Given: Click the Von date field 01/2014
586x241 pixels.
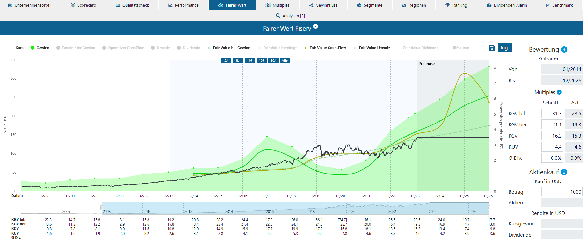Looking at the screenshot, I should pyautogui.click(x=562, y=69).
